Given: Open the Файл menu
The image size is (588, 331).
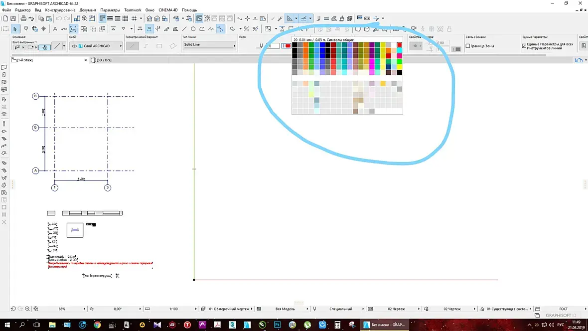Looking at the screenshot, I should tap(6, 10).
